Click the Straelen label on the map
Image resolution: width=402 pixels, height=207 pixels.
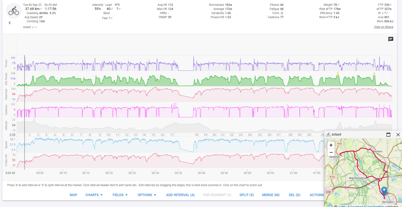335,157
